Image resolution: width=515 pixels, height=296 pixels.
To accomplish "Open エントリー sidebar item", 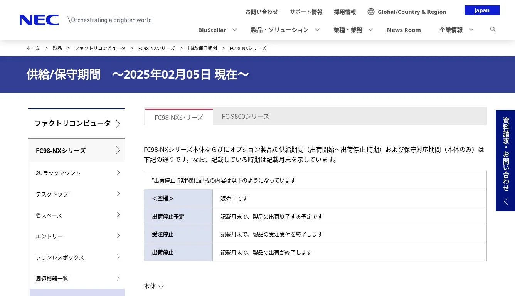I will coord(77,236).
